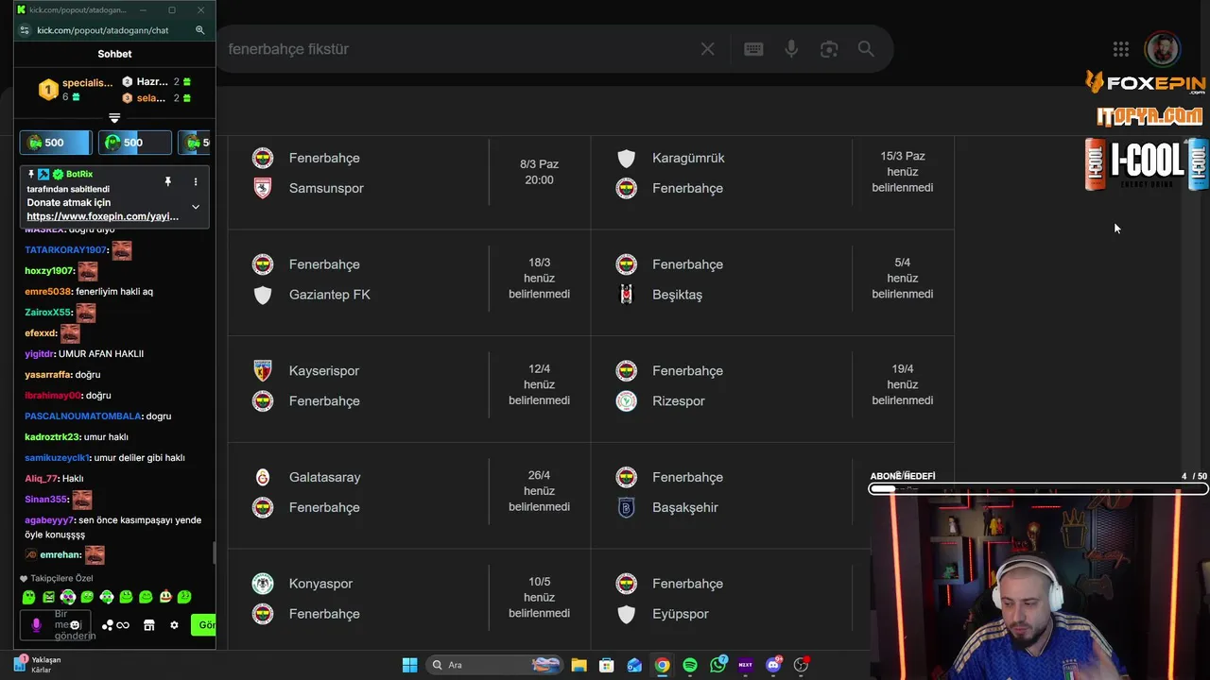Start voice search with microphone icon
This screenshot has width=1210, height=680.
[x=791, y=49]
